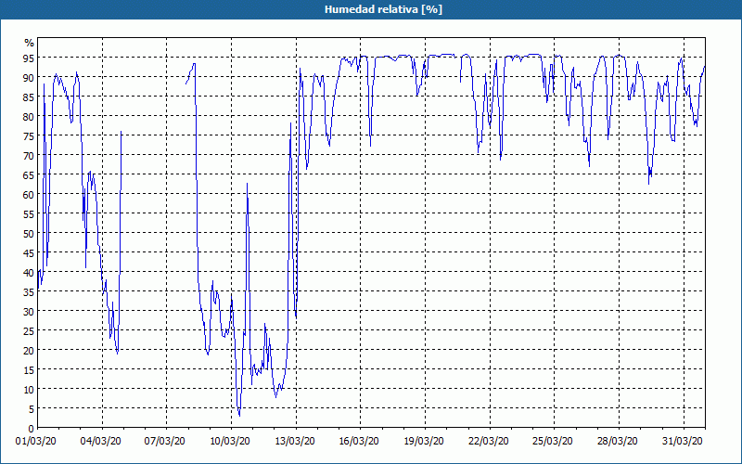Select the date label '13/03/20'
The height and width of the screenshot is (464, 742).
point(294,442)
